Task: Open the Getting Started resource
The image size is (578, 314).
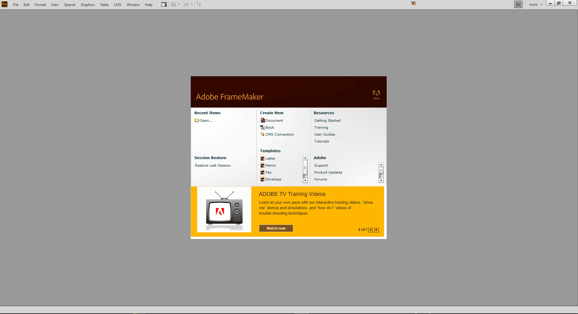Action: click(327, 121)
